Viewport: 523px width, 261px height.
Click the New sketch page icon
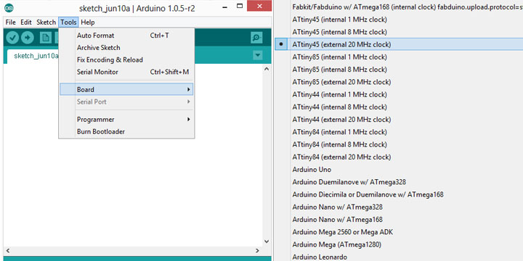[x=46, y=38]
